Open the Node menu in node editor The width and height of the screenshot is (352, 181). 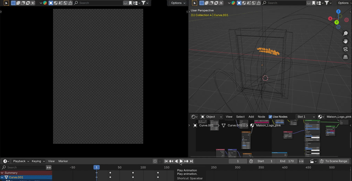tap(261, 117)
